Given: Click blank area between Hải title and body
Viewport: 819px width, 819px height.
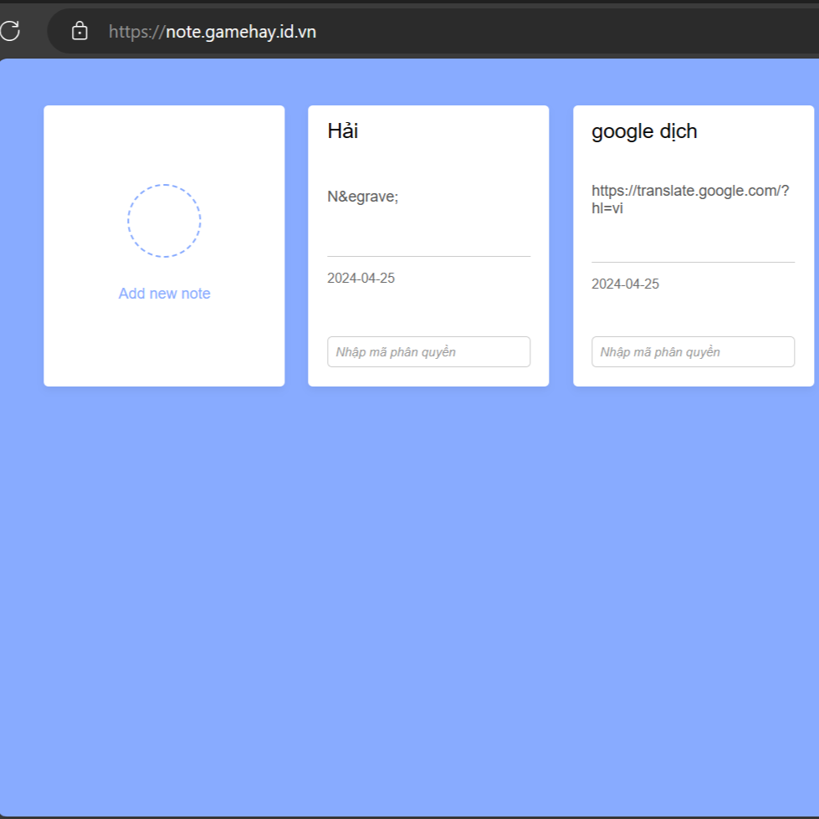Looking at the screenshot, I should tap(428, 165).
